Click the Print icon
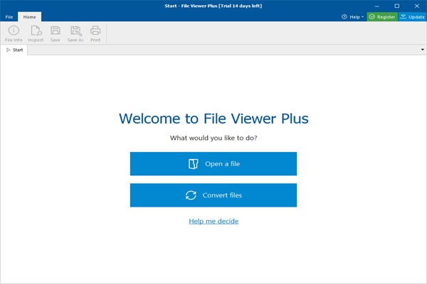Image resolution: width=427 pixels, height=284 pixels. click(x=95, y=33)
